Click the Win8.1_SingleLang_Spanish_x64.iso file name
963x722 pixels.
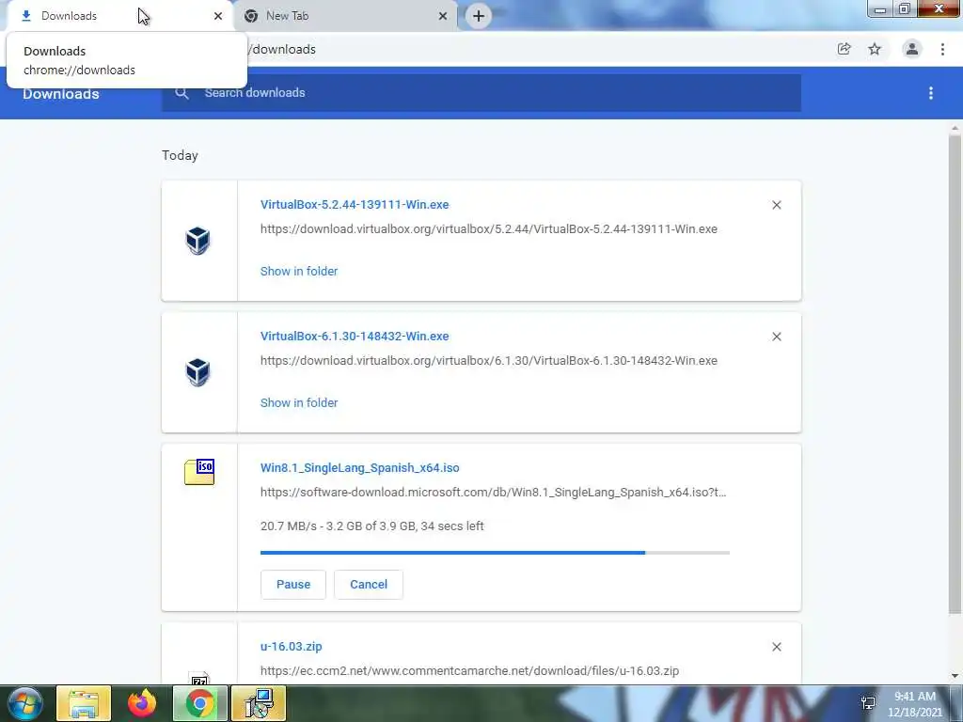click(360, 468)
